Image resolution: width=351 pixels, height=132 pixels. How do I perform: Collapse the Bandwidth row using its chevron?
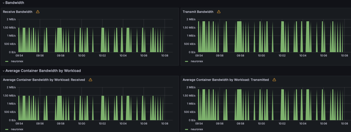[3, 3]
